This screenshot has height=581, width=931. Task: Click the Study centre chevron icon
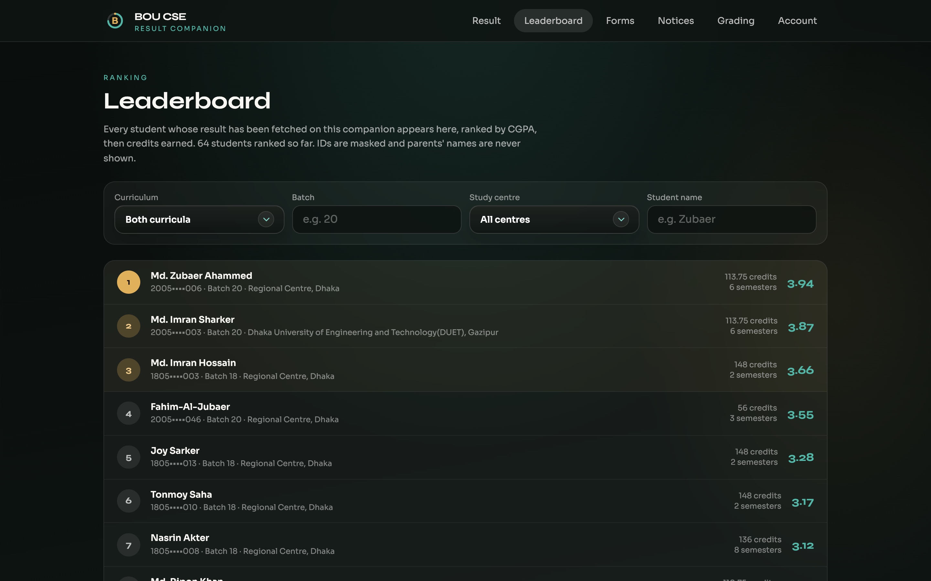pyautogui.click(x=621, y=219)
